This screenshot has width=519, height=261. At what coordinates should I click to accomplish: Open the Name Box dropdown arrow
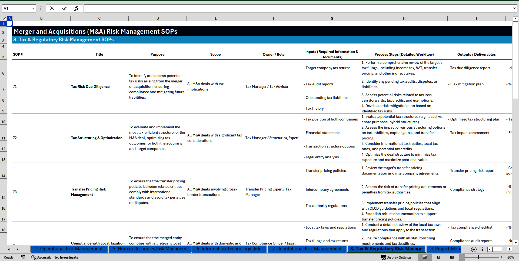(x=33, y=8)
